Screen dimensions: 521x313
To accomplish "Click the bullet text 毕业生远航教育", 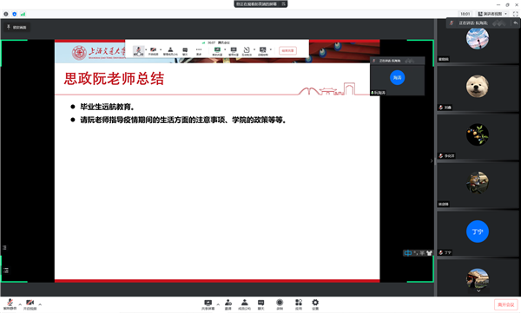I will tap(108, 107).
